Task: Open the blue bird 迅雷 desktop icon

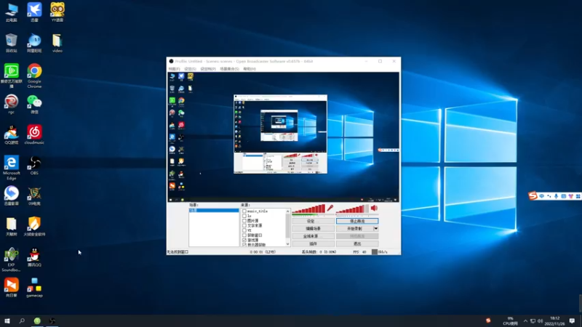Action: pos(34,12)
